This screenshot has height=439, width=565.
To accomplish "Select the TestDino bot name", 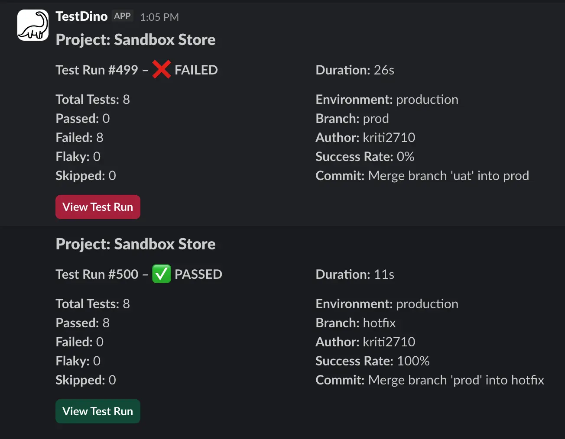I will click(x=81, y=16).
